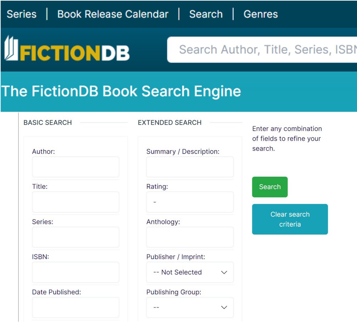This screenshot has height=322, width=357.
Task: Click the Anthology input field
Action: [190, 237]
